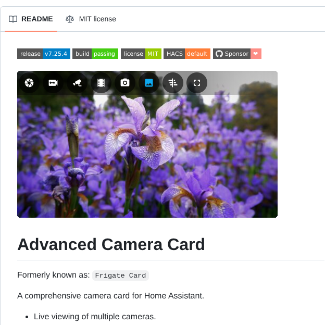Viewport: 325px width, 325px height.
Task: Click the README book icon
Action: coord(13,19)
